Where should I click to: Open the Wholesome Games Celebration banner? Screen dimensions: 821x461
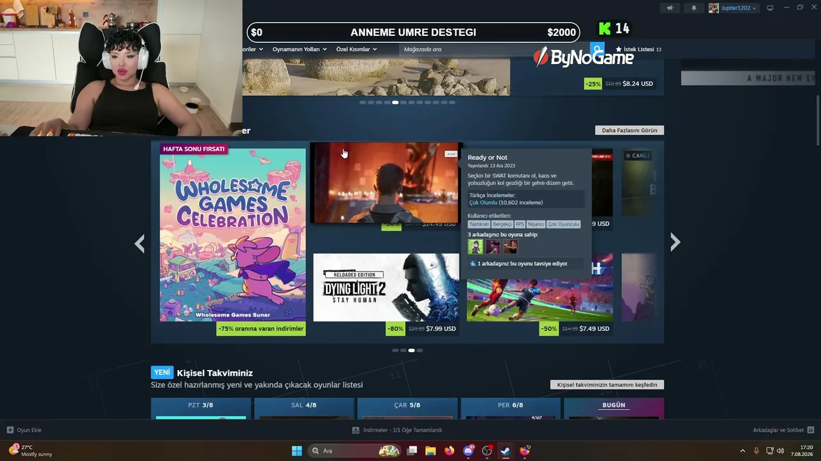coord(233,234)
